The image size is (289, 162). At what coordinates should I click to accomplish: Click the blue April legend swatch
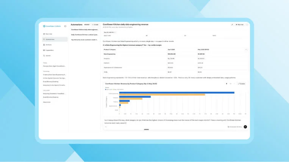[x=106, y=90]
